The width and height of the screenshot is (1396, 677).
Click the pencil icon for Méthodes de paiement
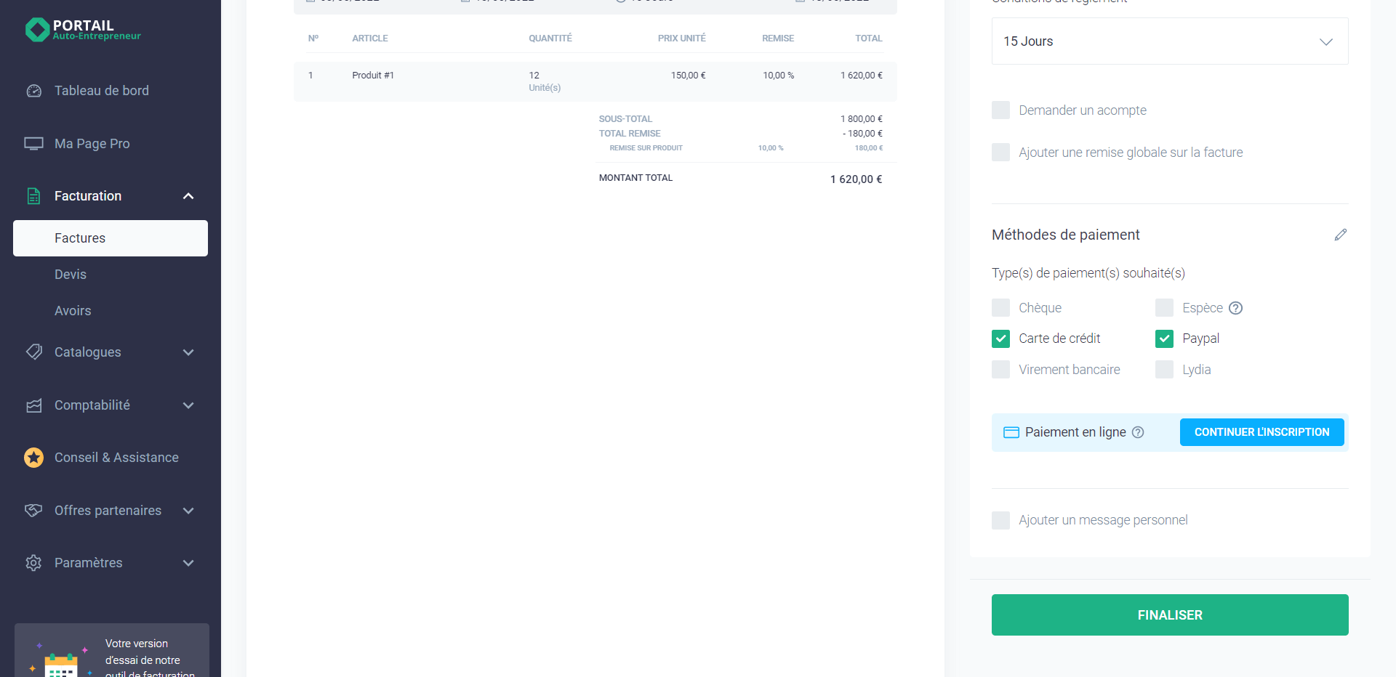tap(1340, 235)
